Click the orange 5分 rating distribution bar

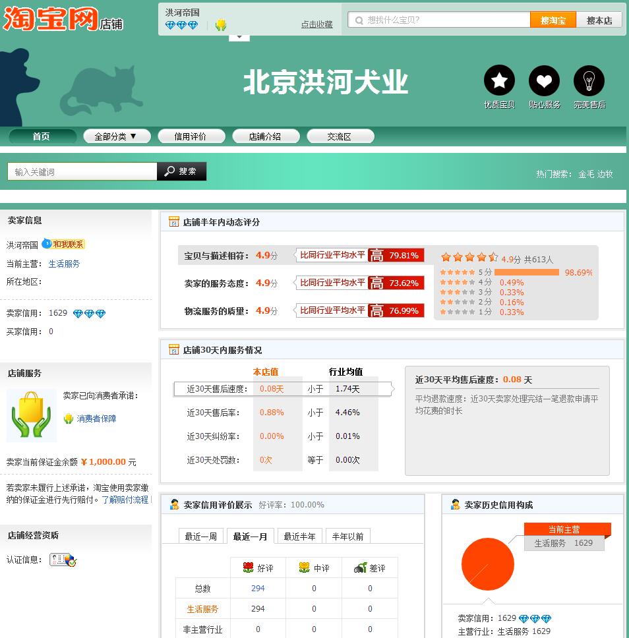pyautogui.click(x=526, y=272)
